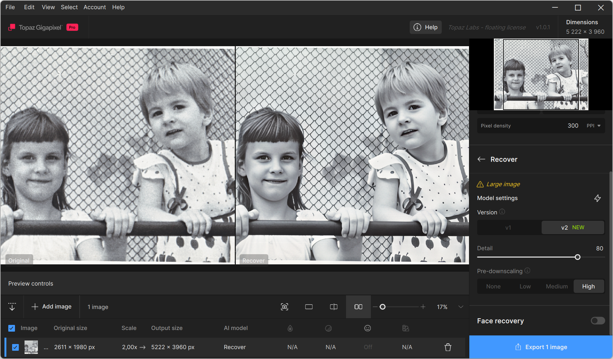Click the import arrow icon beside Add image

(x=12, y=307)
